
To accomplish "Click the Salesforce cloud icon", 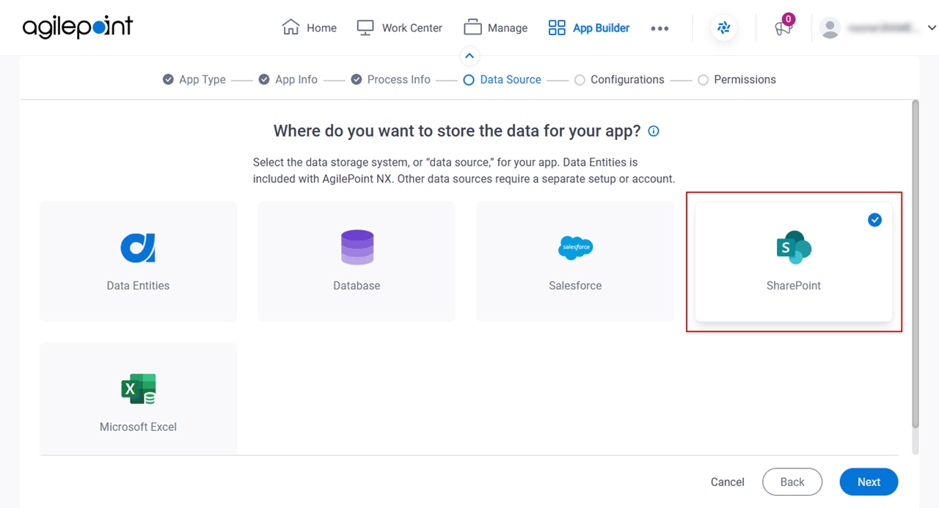I will (575, 248).
